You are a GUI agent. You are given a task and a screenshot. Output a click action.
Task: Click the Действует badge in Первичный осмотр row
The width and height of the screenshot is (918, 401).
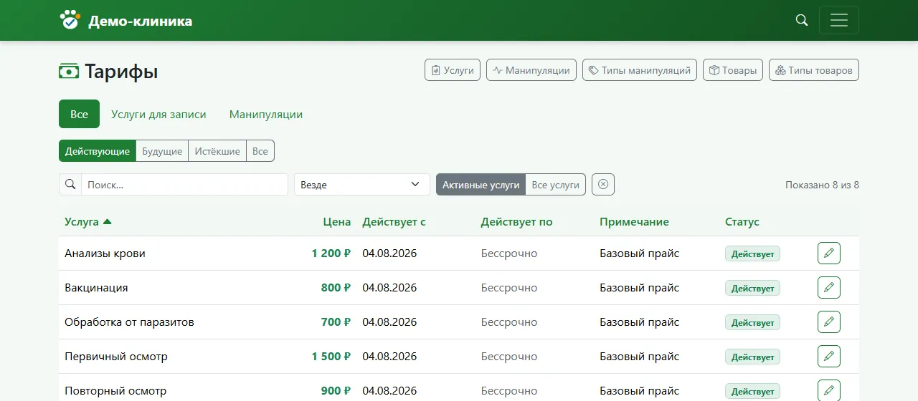click(752, 357)
